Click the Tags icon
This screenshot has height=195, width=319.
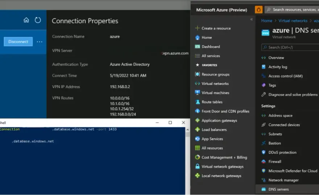(264, 85)
